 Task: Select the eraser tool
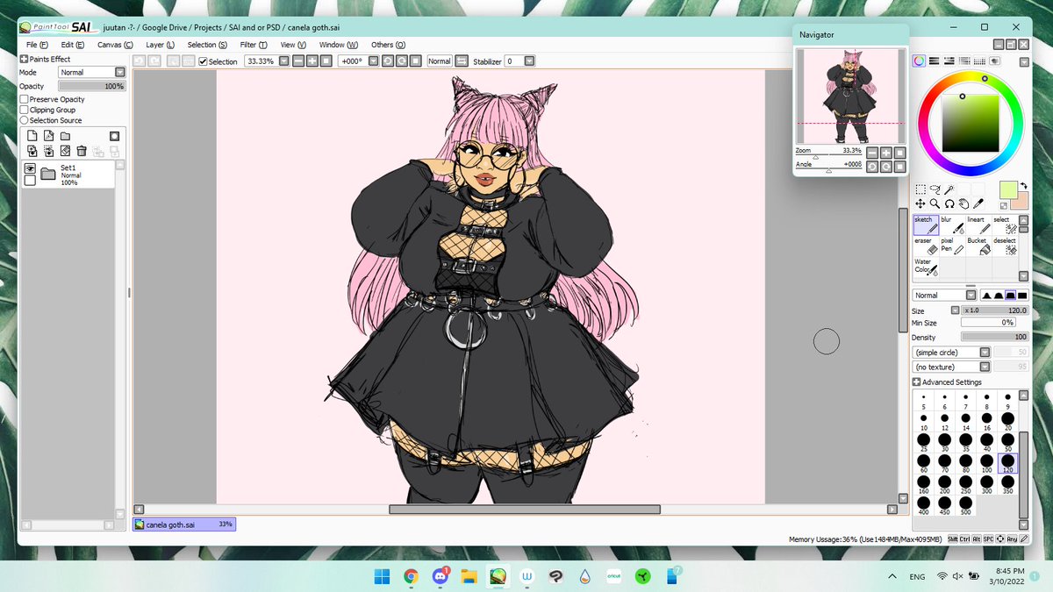[926, 246]
